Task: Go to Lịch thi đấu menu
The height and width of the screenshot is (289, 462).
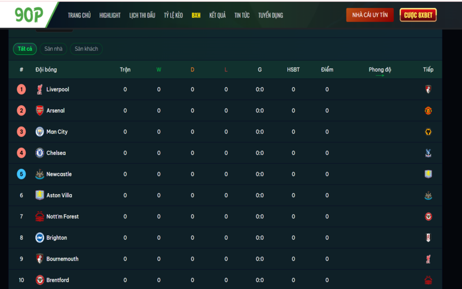Action: click(142, 16)
